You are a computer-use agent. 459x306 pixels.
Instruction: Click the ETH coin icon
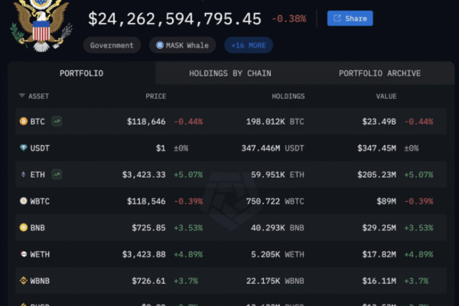[x=24, y=174]
